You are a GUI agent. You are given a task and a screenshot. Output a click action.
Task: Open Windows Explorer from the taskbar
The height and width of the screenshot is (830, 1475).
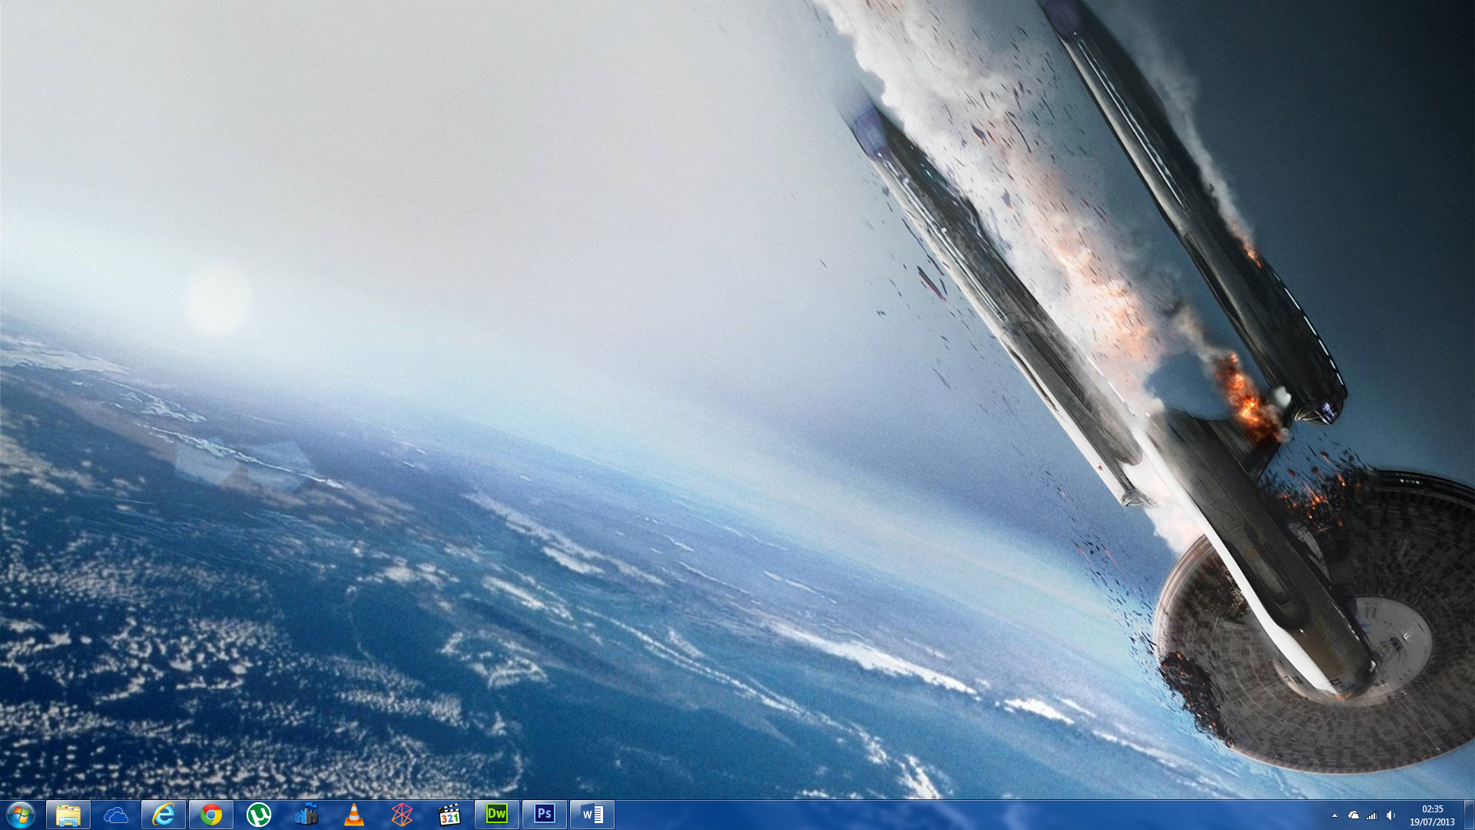coord(68,815)
